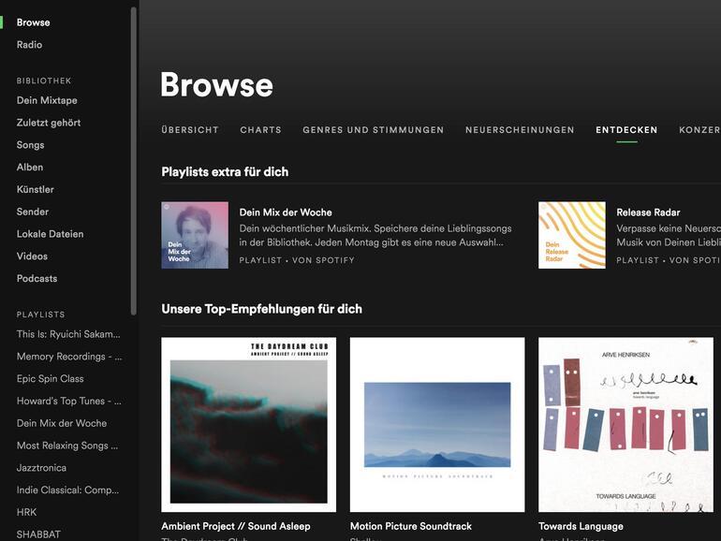721x541 pixels.
Task: Click Ambient Project // Sound Asleep title
Action: [236, 526]
